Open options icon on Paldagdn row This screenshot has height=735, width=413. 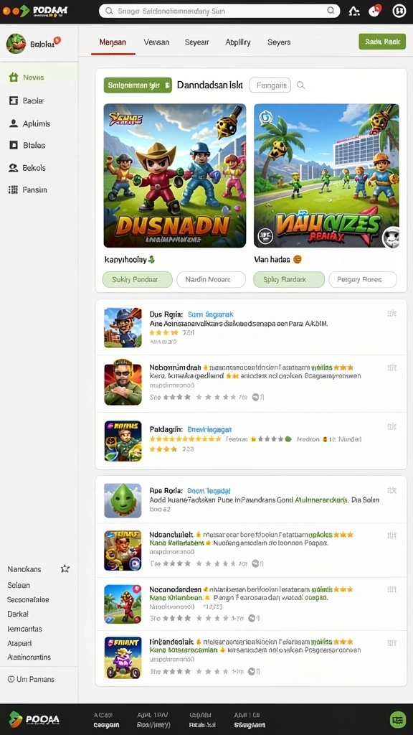392,426
